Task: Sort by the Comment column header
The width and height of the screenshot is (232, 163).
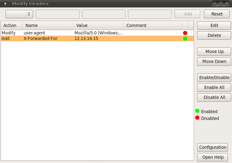Action: (153, 25)
